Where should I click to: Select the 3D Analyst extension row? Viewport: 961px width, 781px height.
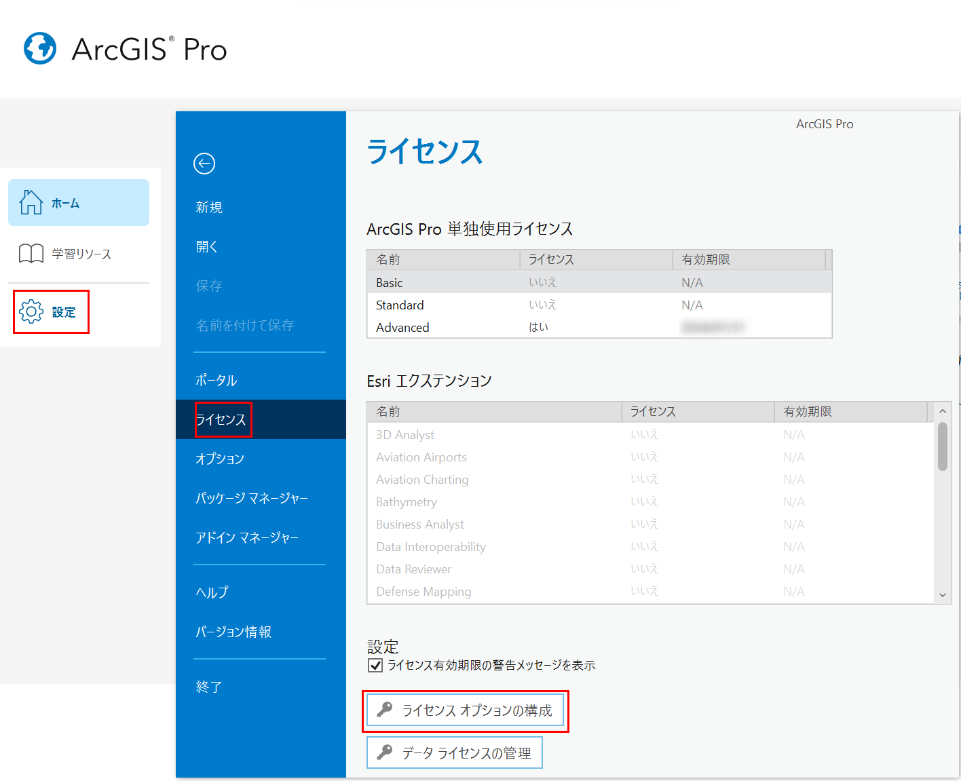point(650,434)
